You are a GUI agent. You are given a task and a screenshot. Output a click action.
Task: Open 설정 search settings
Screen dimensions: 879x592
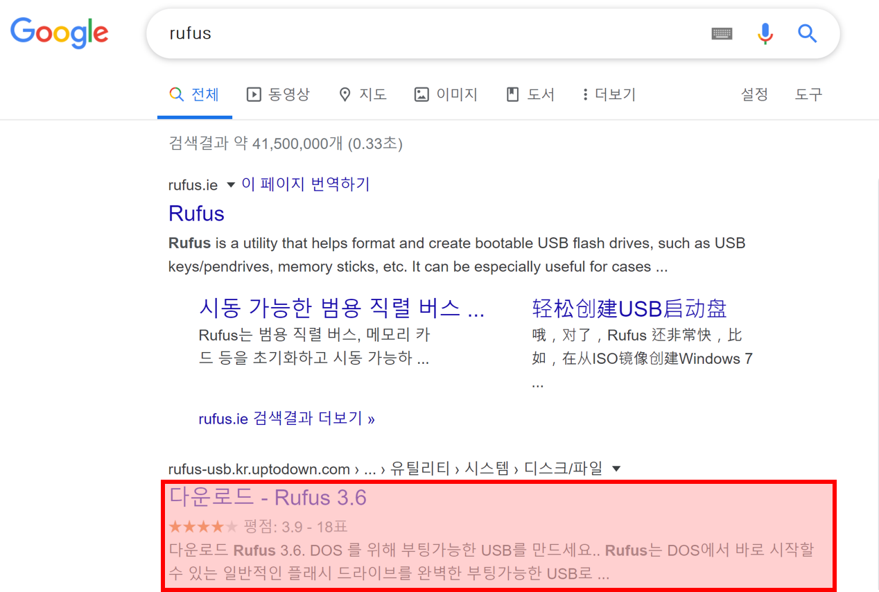click(x=754, y=94)
